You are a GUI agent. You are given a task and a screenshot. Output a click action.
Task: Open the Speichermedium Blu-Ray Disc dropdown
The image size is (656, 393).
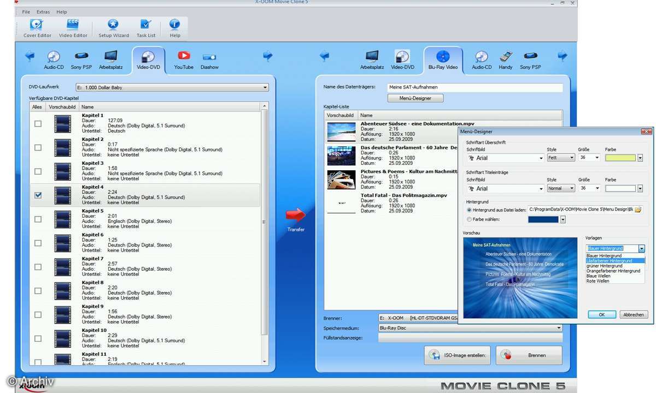[x=470, y=328]
